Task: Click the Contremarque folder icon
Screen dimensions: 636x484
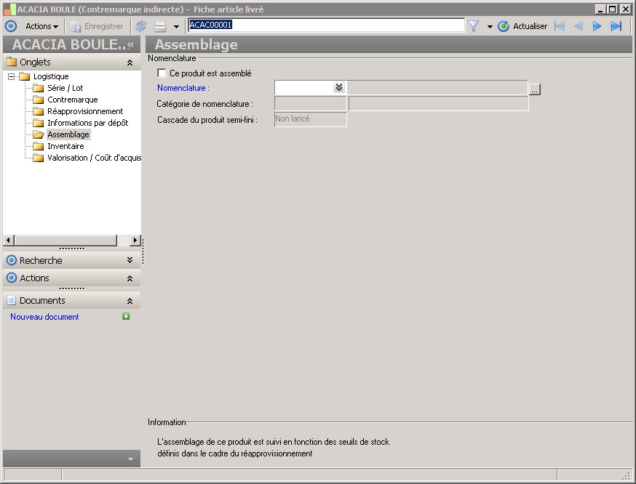Action: (x=38, y=100)
